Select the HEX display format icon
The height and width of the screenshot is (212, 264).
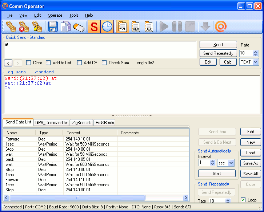tap(136, 26)
